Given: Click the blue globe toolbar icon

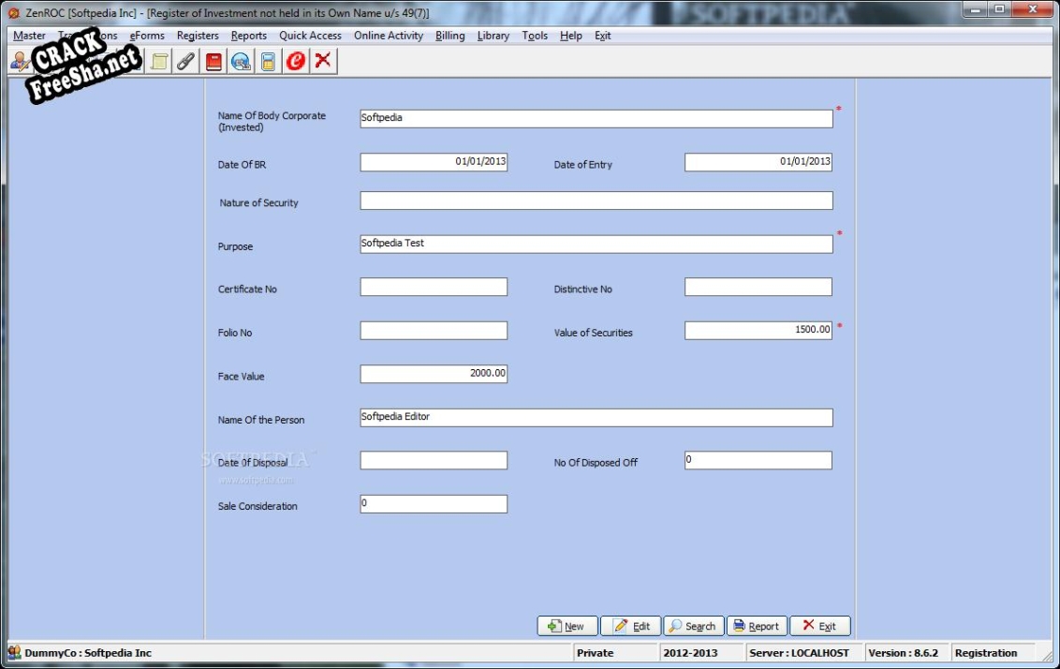Looking at the screenshot, I should click(241, 62).
